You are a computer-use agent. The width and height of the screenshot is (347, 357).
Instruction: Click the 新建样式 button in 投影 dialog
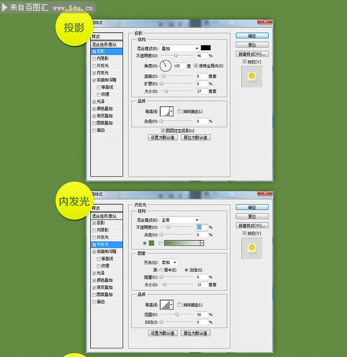pos(253,54)
